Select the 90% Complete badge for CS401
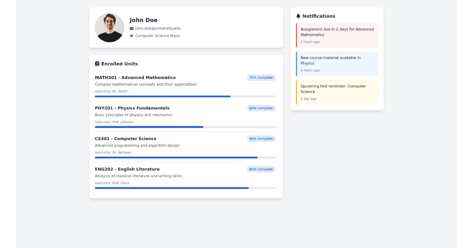 click(x=261, y=139)
